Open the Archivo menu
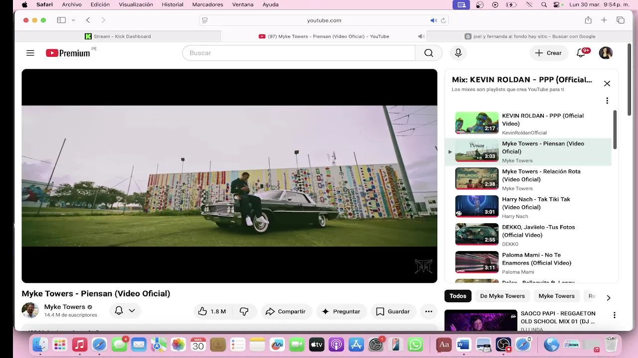Image resolution: width=638 pixels, height=358 pixels. click(x=72, y=4)
